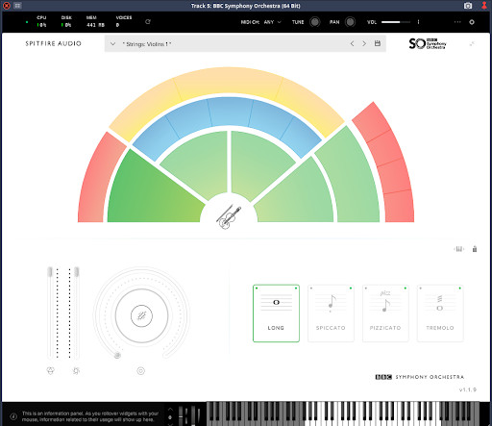Screen dimensions: 492x426
Task: Click the right vertical dynamics slider handle
Action: (x=77, y=272)
